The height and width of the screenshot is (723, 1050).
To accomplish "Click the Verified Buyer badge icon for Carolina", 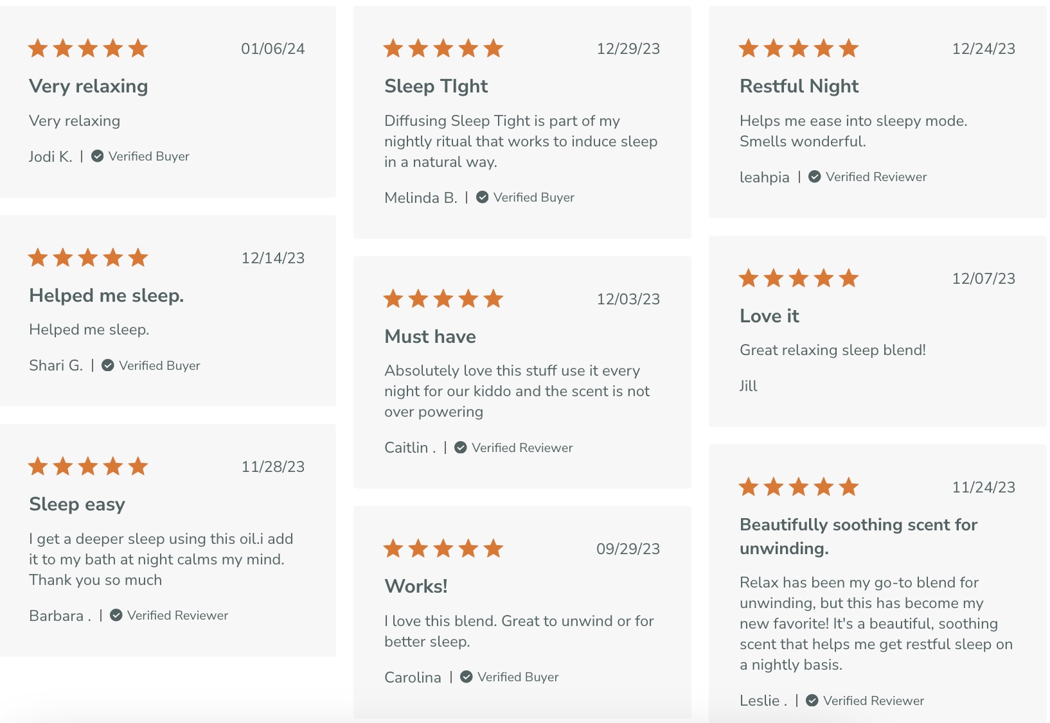I will [x=467, y=677].
